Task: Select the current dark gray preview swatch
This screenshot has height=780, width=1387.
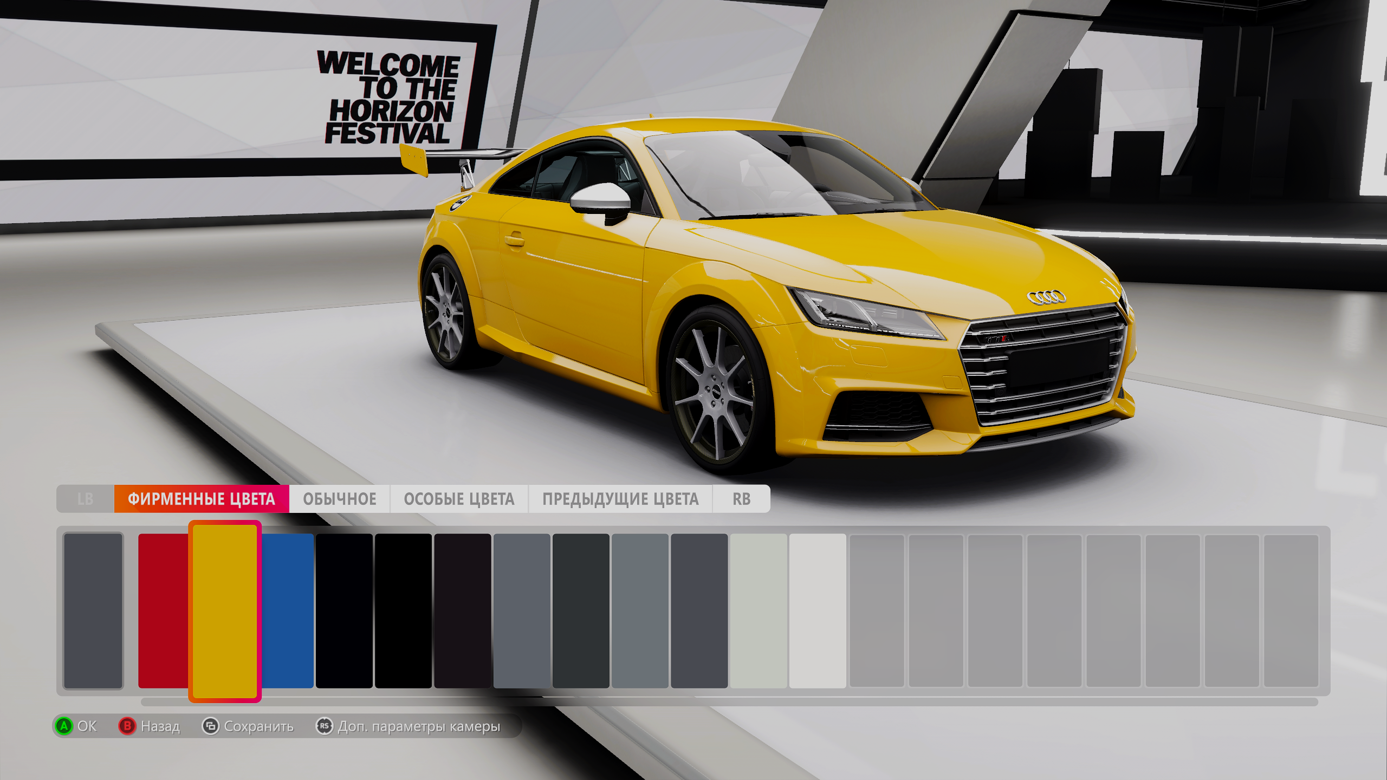Action: point(93,611)
